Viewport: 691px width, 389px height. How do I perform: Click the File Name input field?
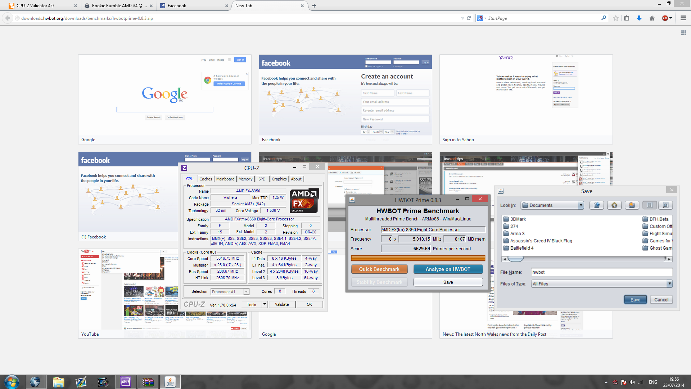pos(602,272)
